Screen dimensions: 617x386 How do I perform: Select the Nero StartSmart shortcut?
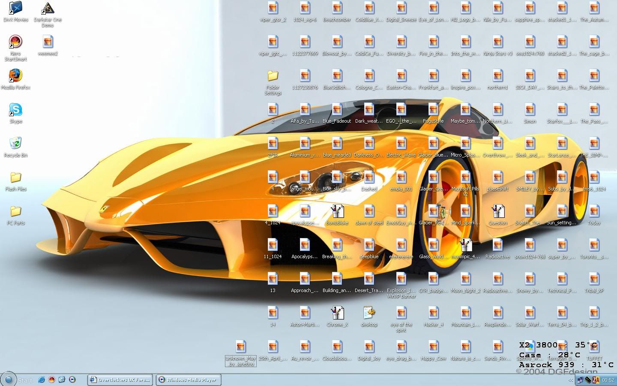(x=15, y=42)
